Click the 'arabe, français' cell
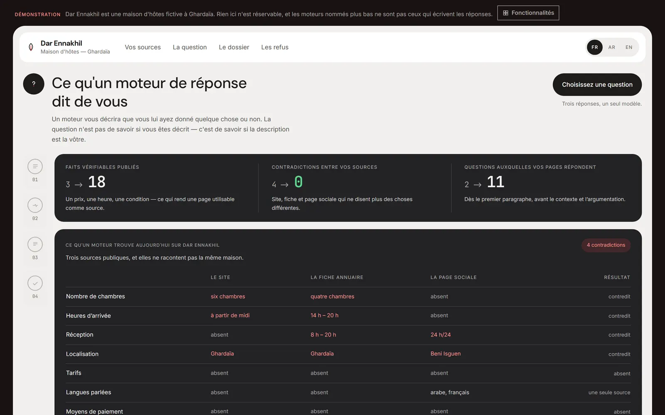 [x=450, y=392]
